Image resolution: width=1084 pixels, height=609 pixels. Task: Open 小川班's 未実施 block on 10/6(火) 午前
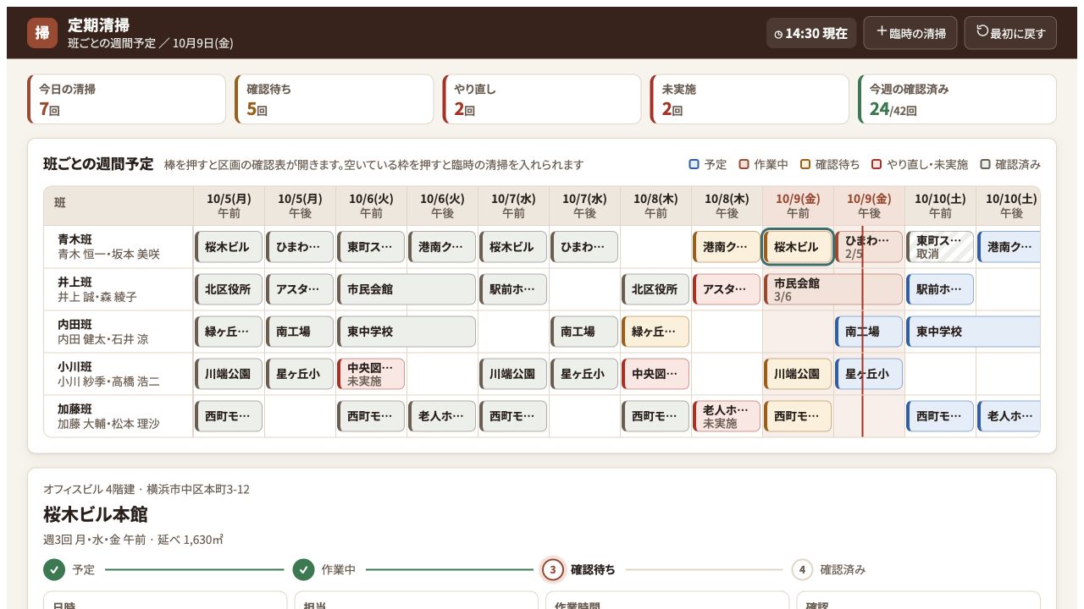coord(371,374)
